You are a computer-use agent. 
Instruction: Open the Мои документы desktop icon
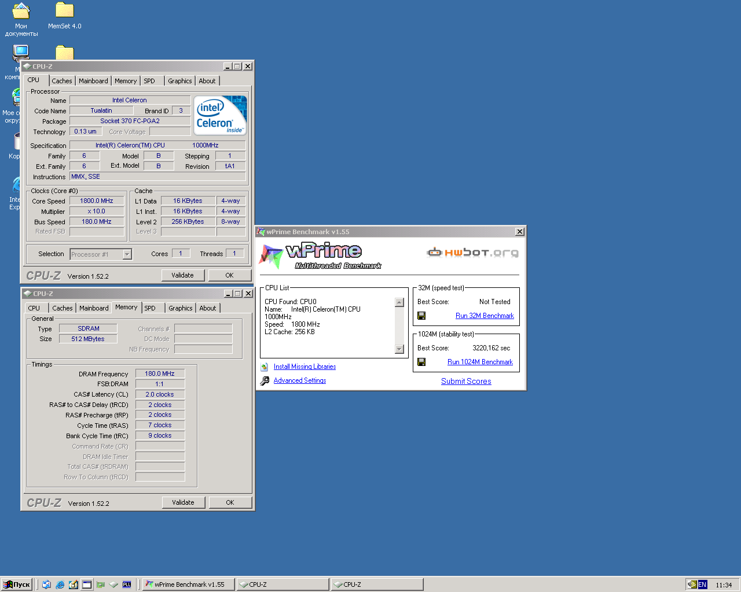21,19
